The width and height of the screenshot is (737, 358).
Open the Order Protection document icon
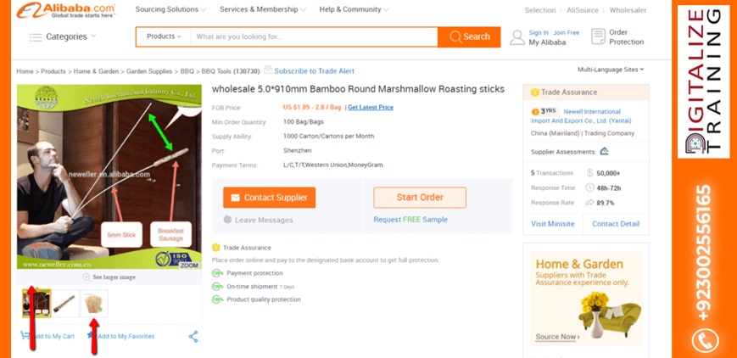(x=599, y=37)
